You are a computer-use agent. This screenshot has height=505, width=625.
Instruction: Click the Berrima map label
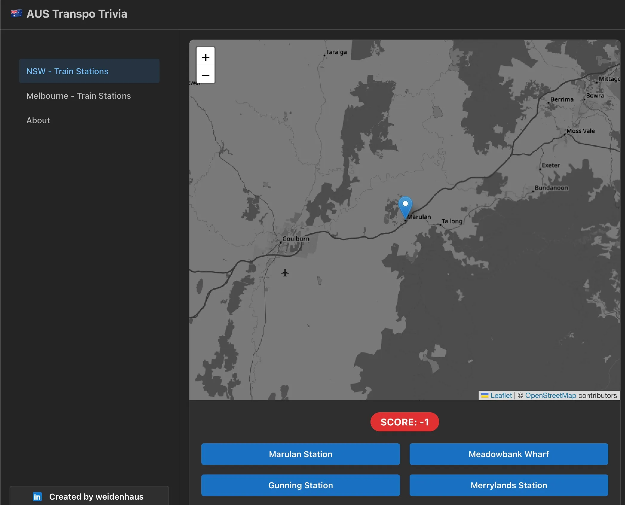tap(562, 99)
